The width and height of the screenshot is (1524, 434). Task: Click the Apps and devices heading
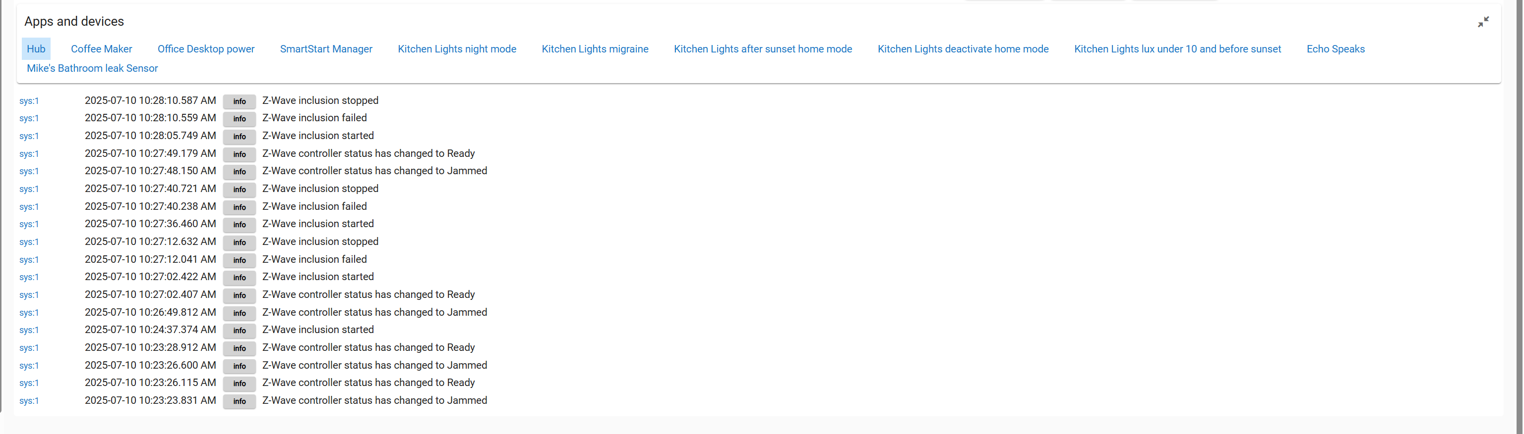pyautogui.click(x=74, y=21)
